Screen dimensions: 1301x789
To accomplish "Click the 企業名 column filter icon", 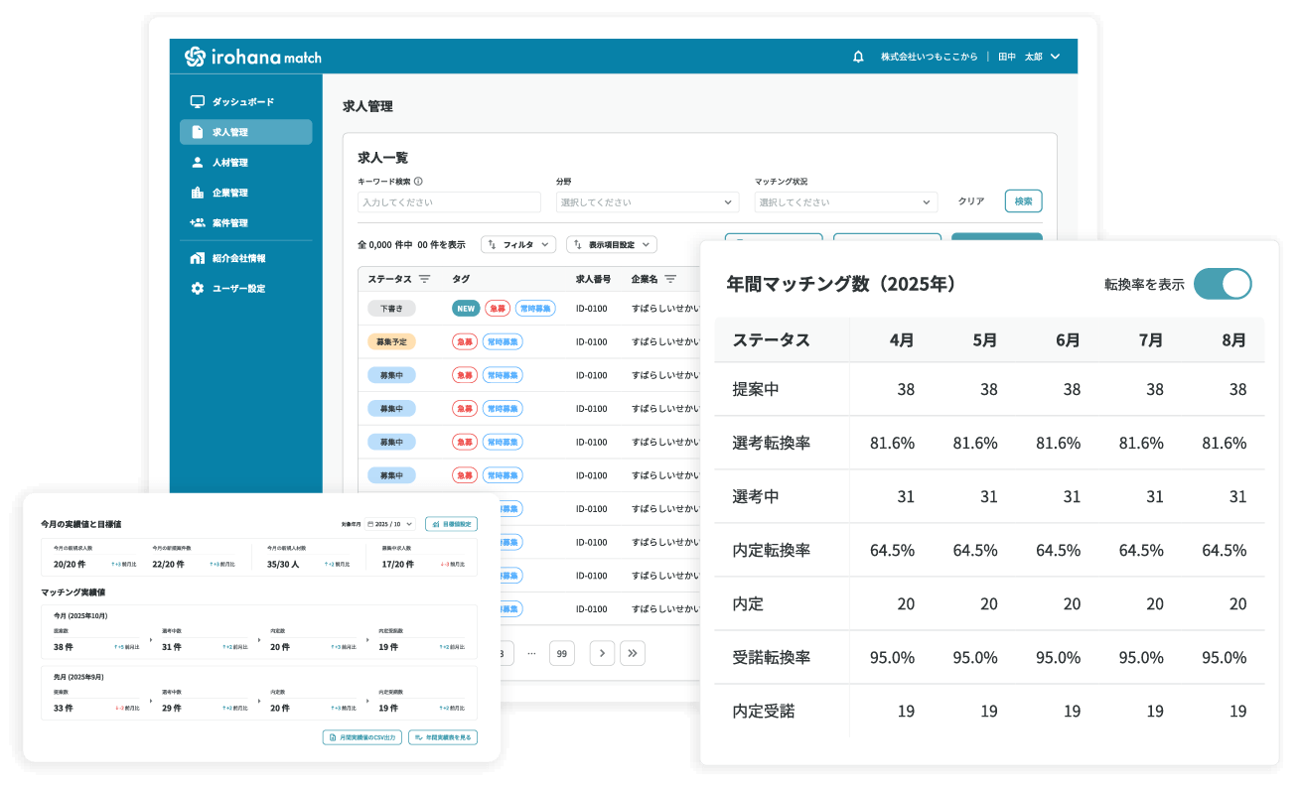I will [670, 279].
